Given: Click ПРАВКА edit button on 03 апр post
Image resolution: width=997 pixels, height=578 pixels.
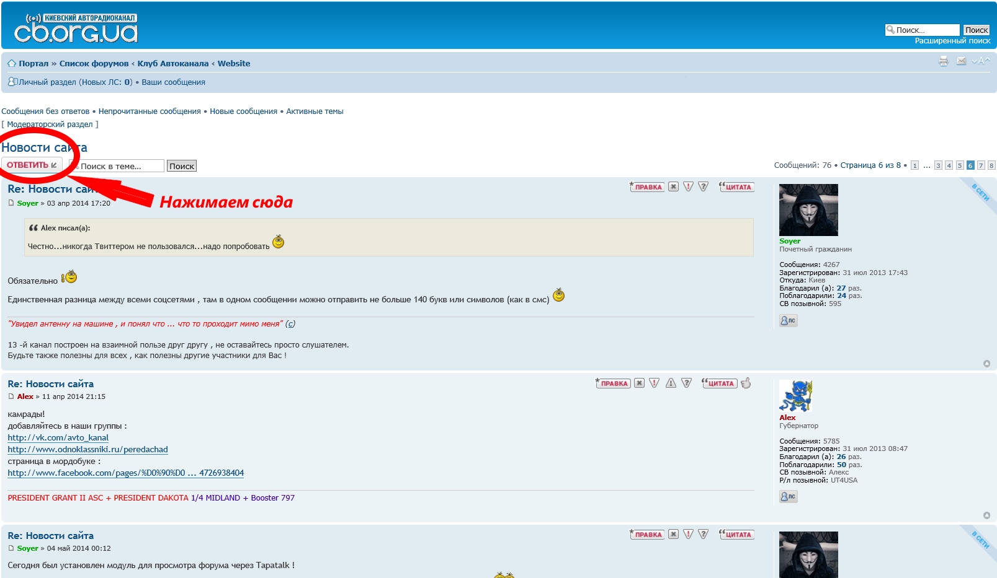Looking at the screenshot, I should pyautogui.click(x=647, y=187).
